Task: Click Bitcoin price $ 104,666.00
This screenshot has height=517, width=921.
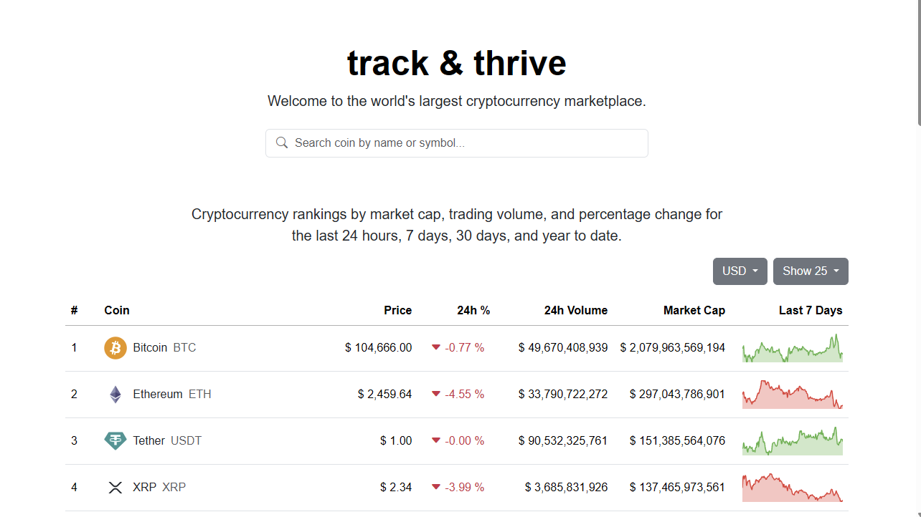Action: point(379,348)
